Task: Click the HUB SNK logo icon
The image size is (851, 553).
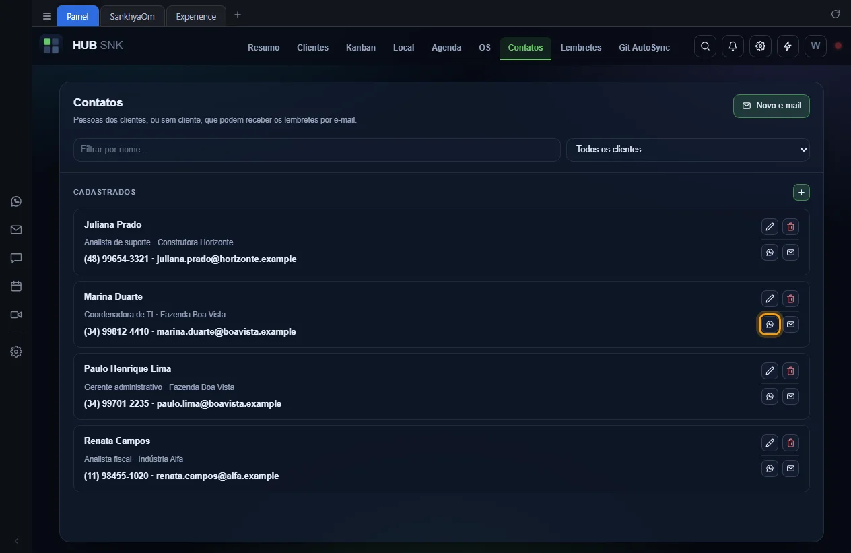Action: point(51,46)
